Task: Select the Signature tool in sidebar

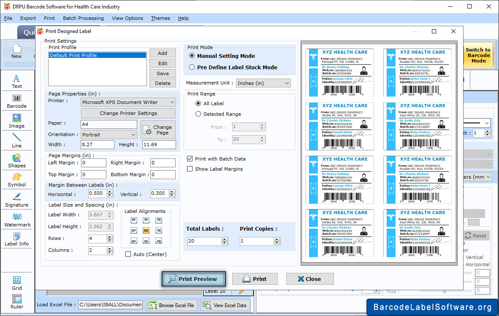Action: 16,200
